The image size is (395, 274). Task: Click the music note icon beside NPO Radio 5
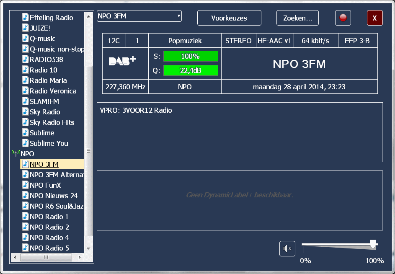point(25,248)
